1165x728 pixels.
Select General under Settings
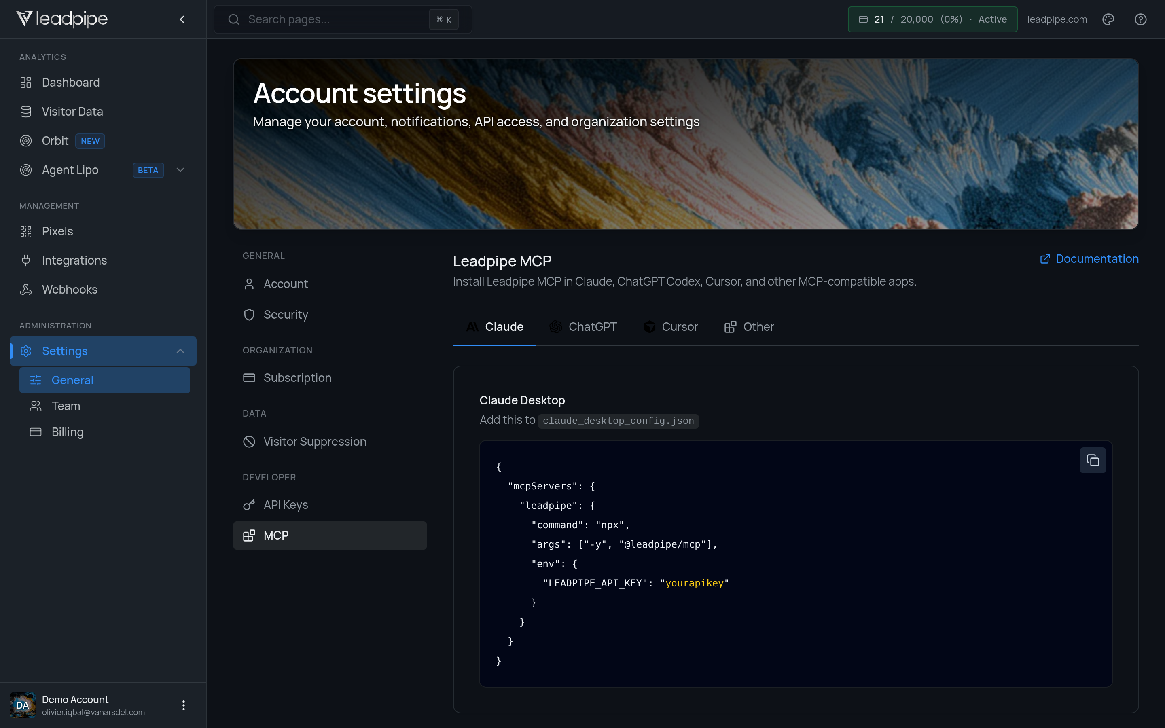pos(104,380)
